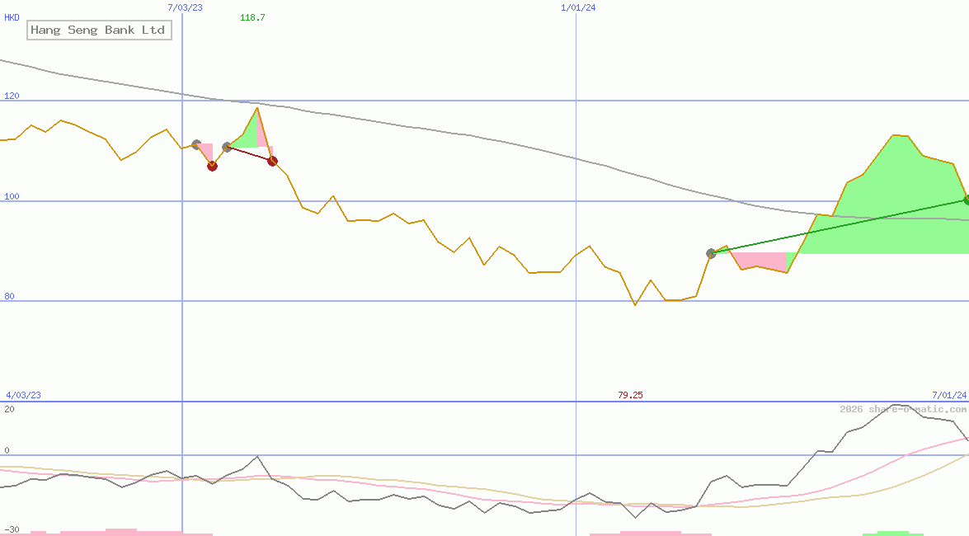Select the green marker at the trendline's right end
Screen dimensions: 969x536
click(965, 199)
